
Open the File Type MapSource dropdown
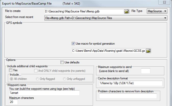click(157, 11)
